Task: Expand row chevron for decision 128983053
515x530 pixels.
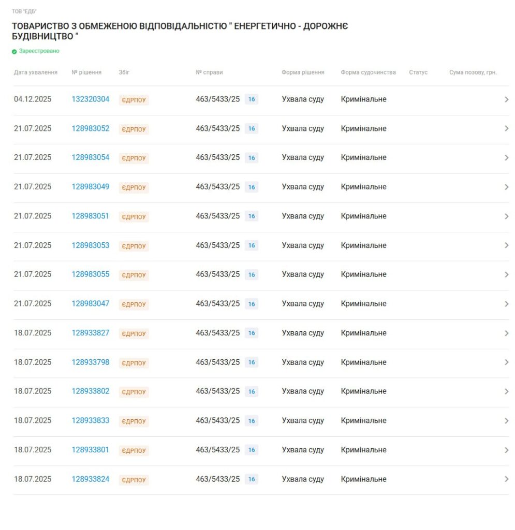Action: click(x=507, y=245)
